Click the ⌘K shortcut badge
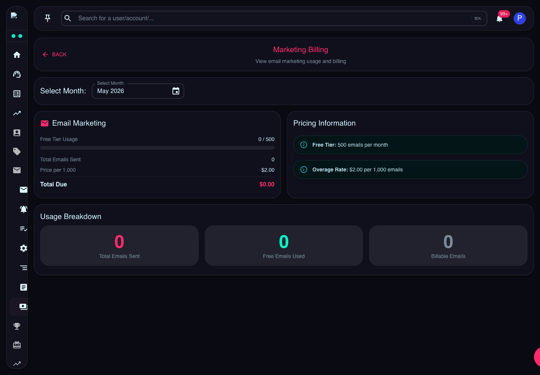 click(x=478, y=18)
